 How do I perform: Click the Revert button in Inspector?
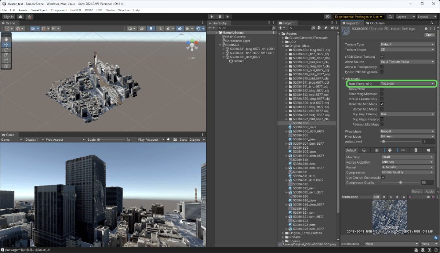tap(417, 192)
